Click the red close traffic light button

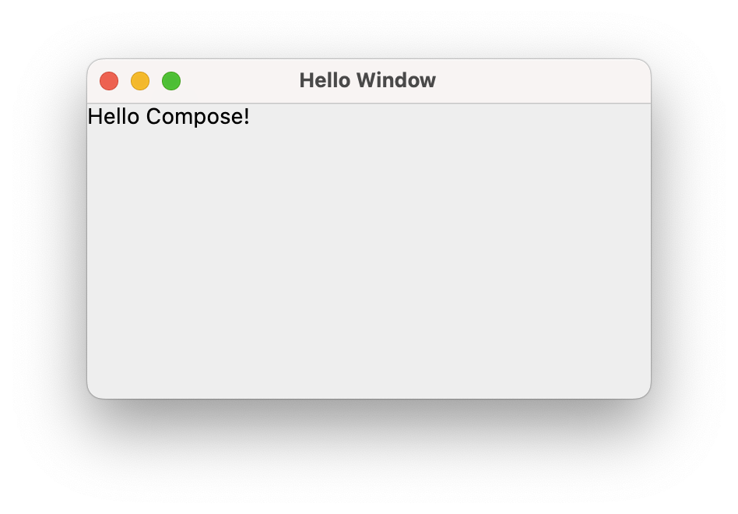(x=110, y=80)
